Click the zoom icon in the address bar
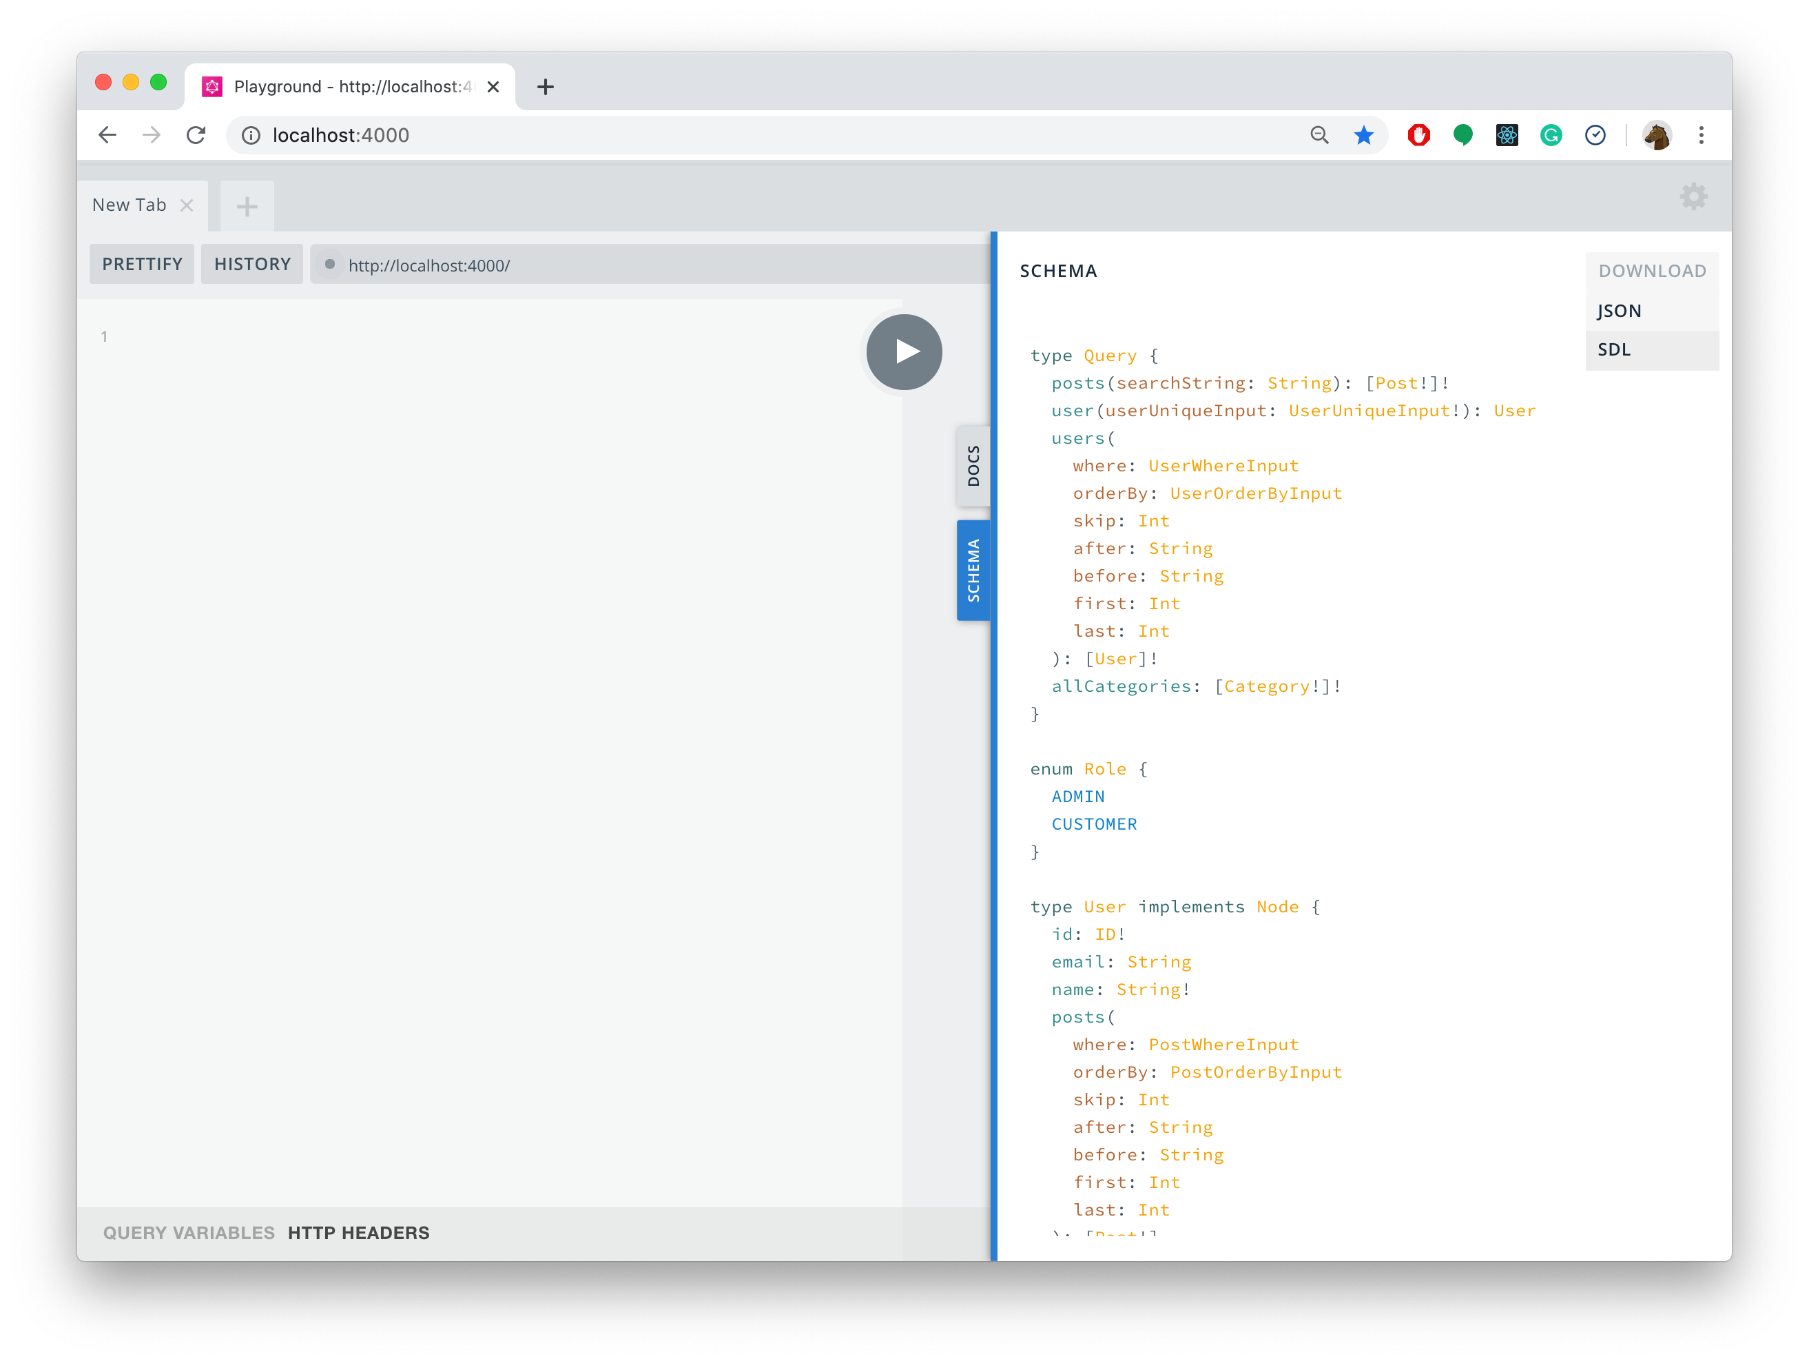 1319,135
